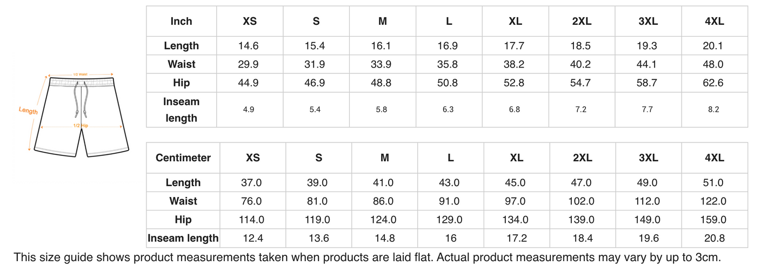
Task: Click the 38.2 waist value for XL
Action: point(514,64)
